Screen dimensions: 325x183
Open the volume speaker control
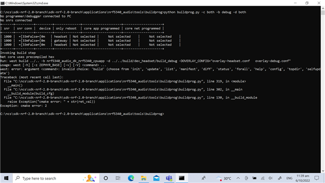click(271, 178)
